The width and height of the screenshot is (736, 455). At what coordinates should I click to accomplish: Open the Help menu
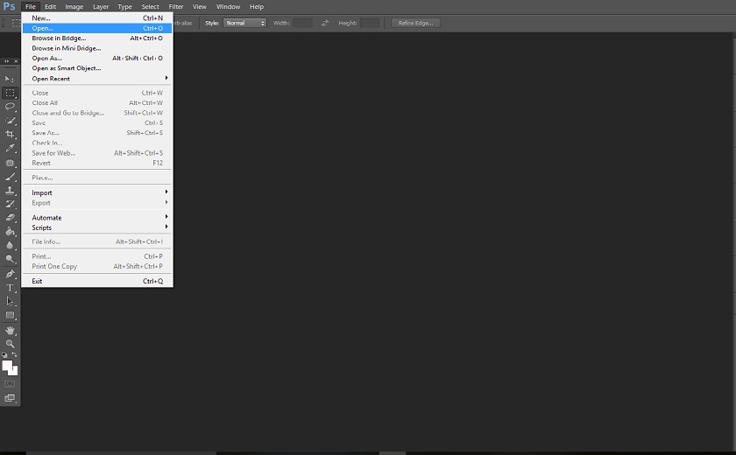coord(256,6)
